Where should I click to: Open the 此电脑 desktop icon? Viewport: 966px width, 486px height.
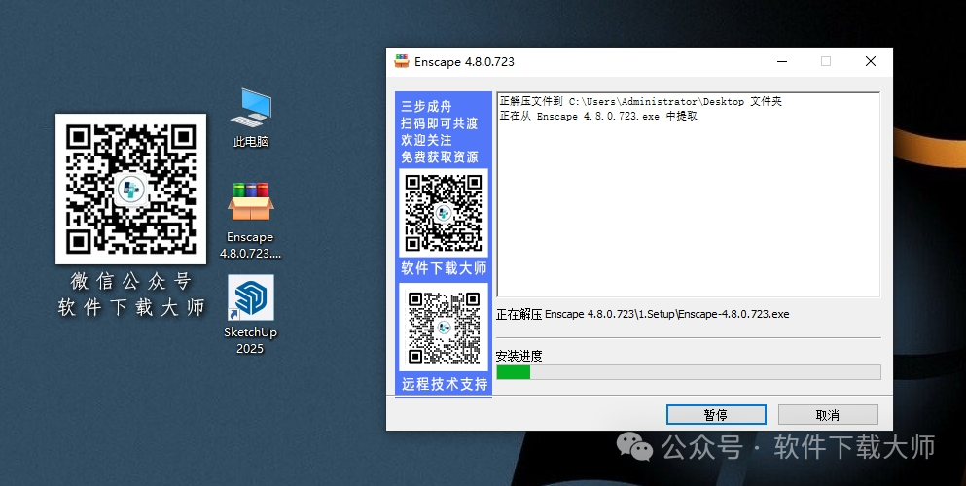pos(251,119)
